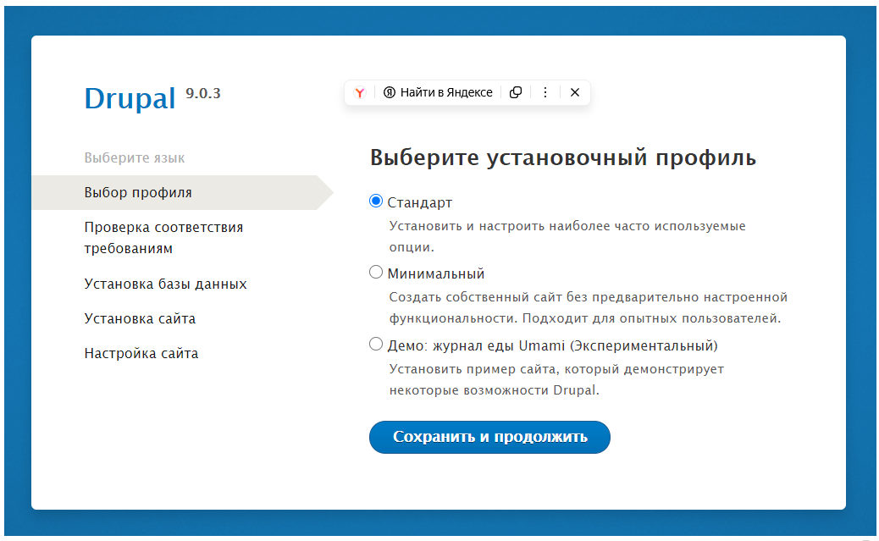Select the 'Стандарт' profile radio button

point(376,201)
